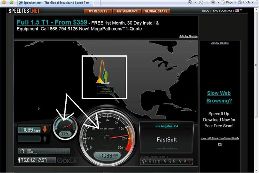Expand the feeds dropdown arrow

tap(207, 2)
